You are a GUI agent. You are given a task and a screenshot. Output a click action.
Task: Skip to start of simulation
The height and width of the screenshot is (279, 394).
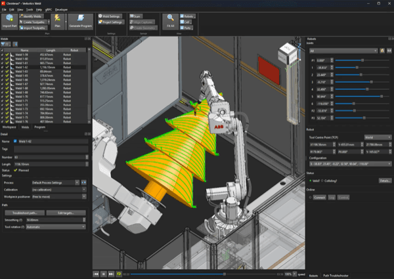[96, 274]
